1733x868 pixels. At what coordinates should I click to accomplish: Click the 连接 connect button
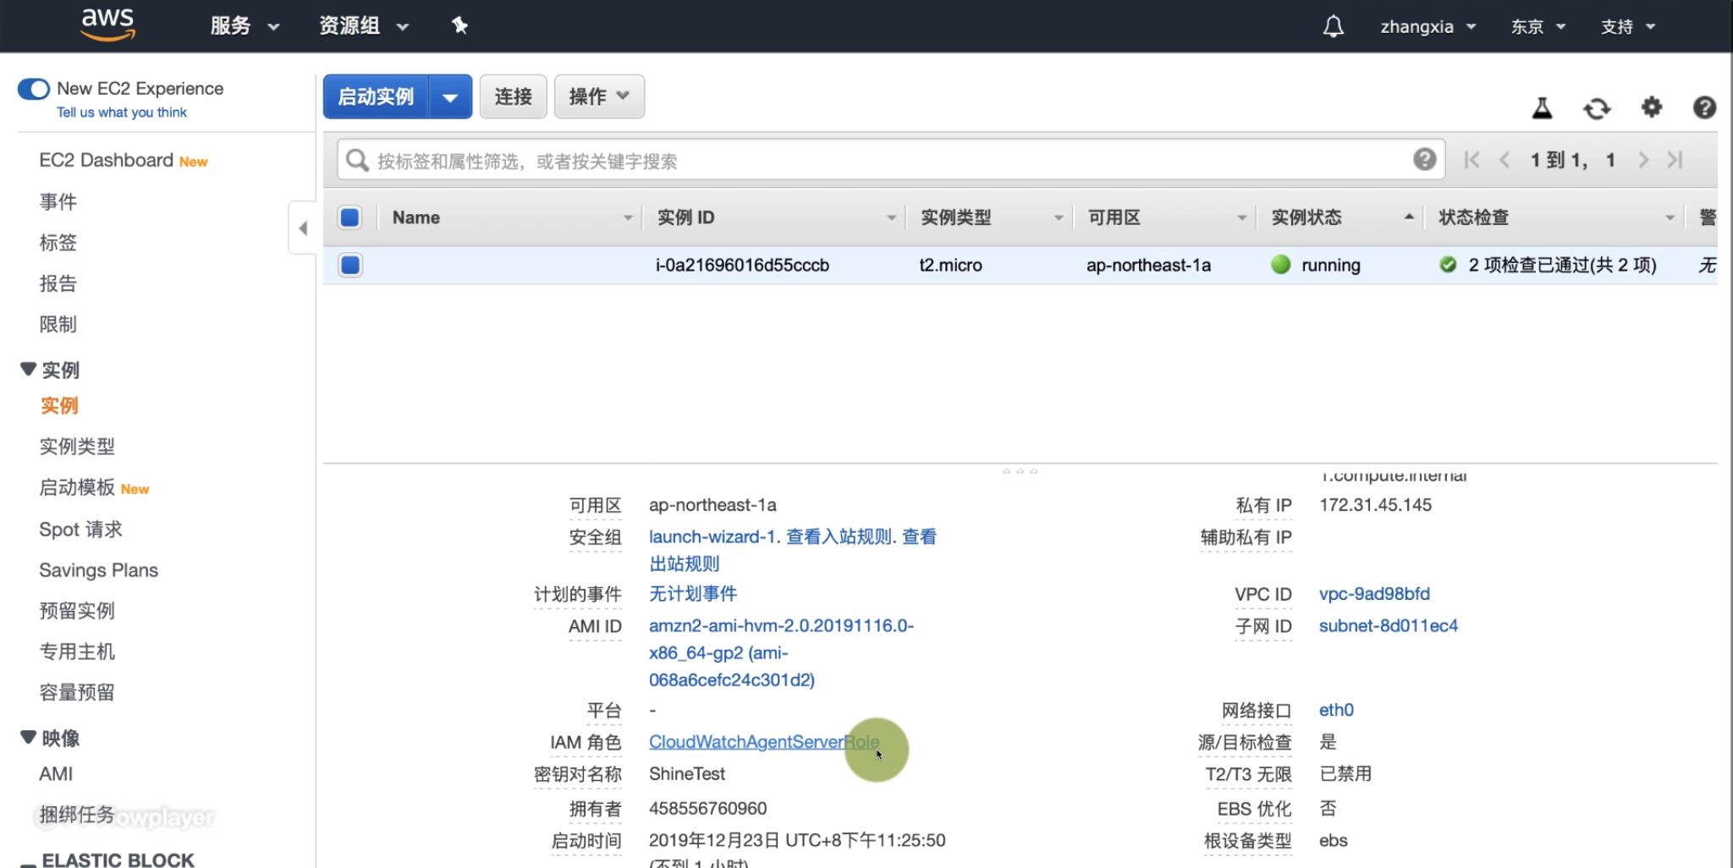click(x=513, y=96)
